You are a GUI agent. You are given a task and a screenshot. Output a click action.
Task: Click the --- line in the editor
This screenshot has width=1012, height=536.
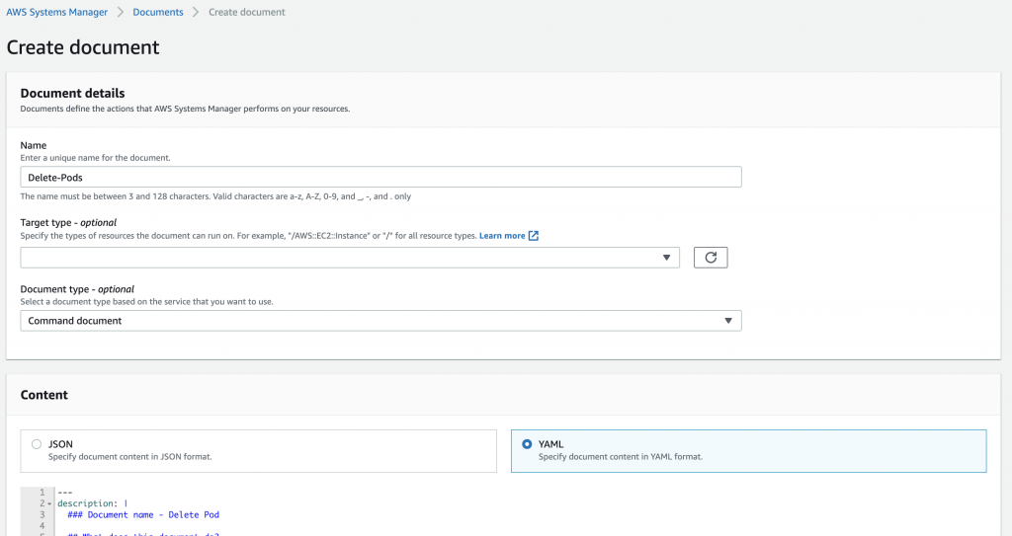[66, 493]
